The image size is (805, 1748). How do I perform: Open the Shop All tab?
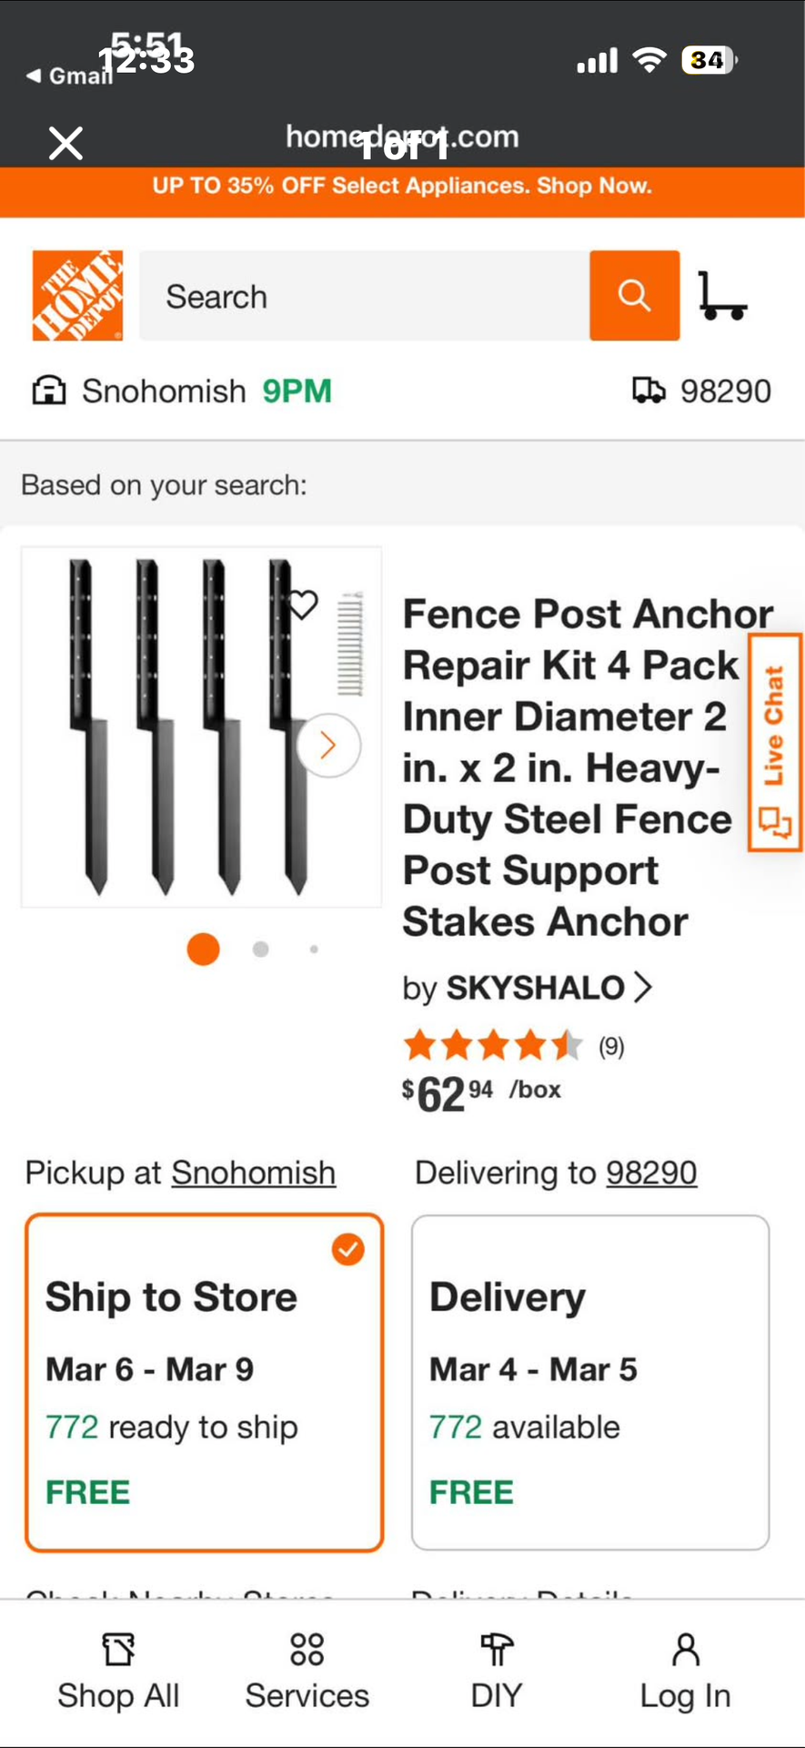click(x=118, y=1672)
